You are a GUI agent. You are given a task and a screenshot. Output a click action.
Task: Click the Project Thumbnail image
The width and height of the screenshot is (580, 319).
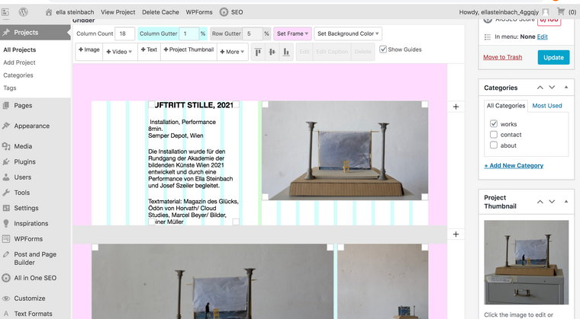click(x=526, y=263)
